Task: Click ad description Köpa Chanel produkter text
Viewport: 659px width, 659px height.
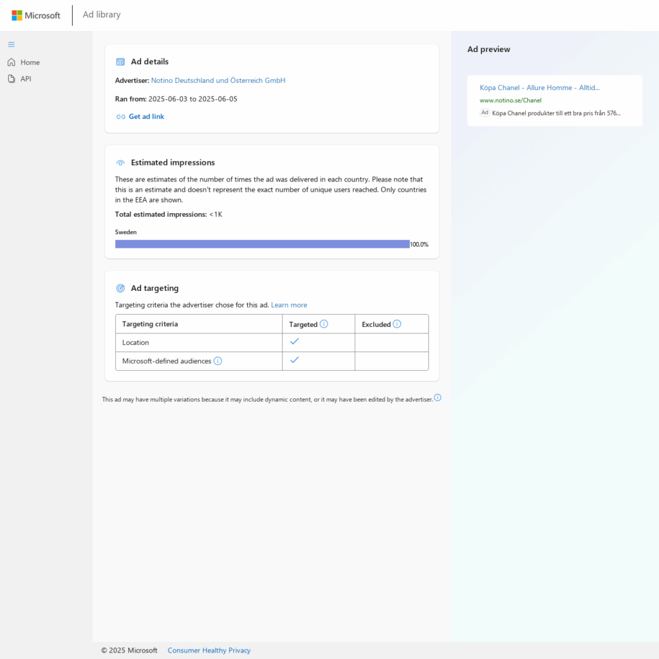Action: tap(556, 113)
